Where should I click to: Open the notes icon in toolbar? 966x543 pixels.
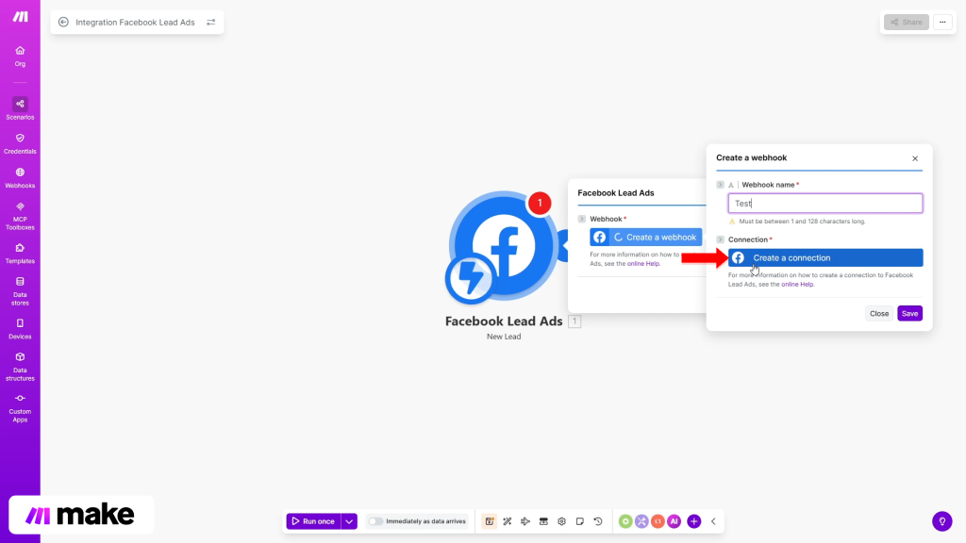[580, 521]
